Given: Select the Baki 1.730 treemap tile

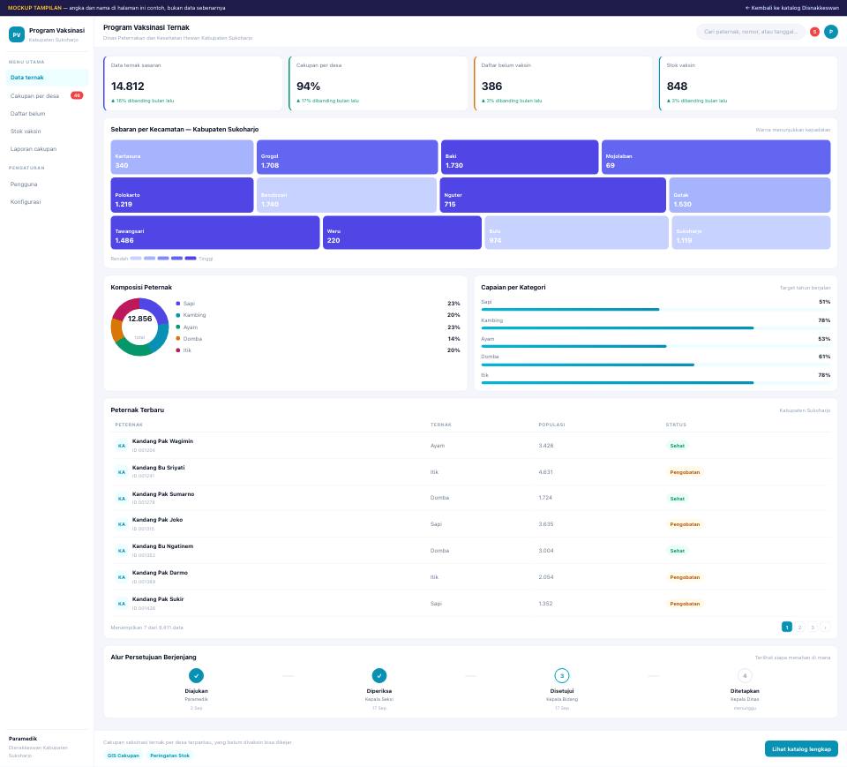Looking at the screenshot, I should click(520, 157).
